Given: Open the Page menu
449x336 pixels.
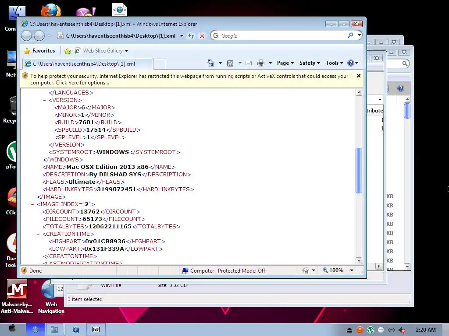Looking at the screenshot, I should [285, 63].
